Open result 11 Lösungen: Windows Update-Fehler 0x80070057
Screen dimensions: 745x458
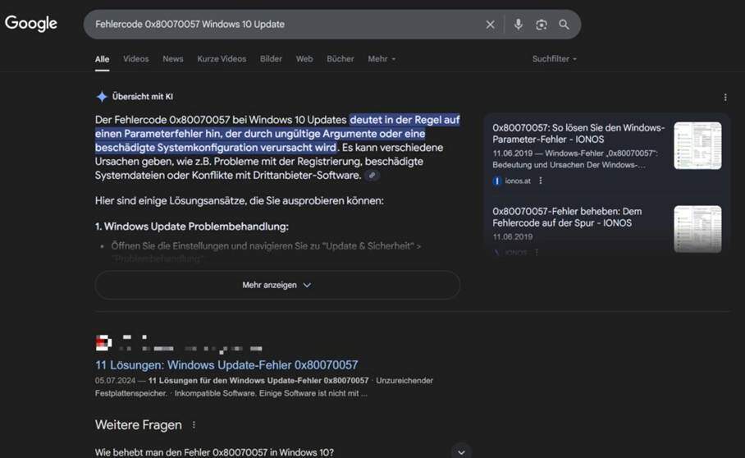pyautogui.click(x=226, y=365)
